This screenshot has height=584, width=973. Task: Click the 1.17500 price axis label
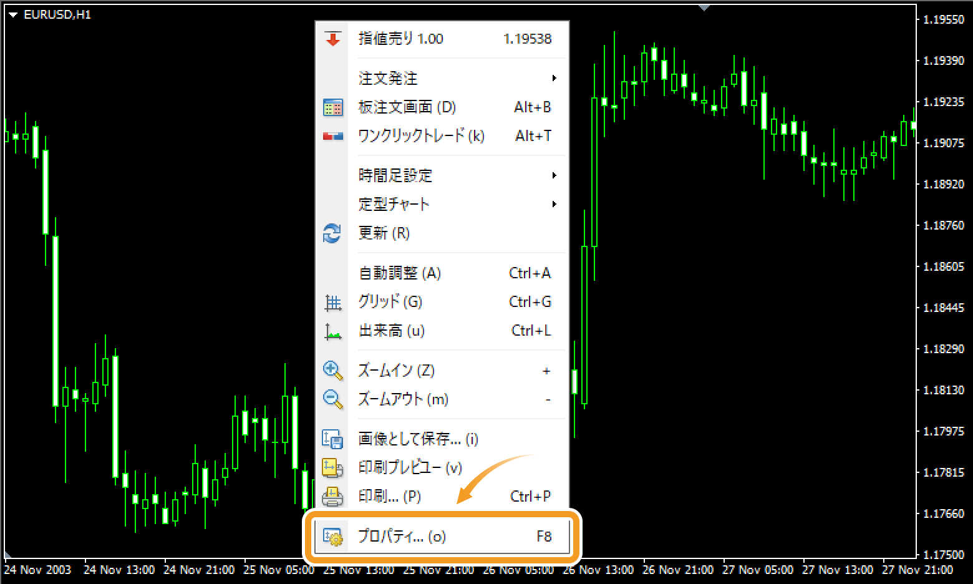click(944, 555)
